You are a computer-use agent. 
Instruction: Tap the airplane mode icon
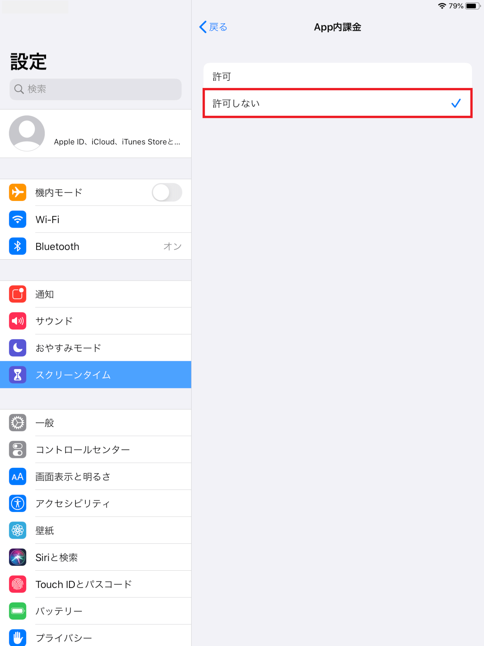(18, 192)
